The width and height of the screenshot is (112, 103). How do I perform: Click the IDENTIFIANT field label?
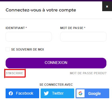click(15, 28)
